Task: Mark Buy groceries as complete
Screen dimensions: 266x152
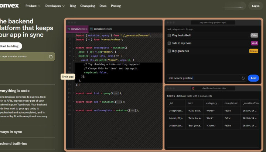Action: (169, 51)
